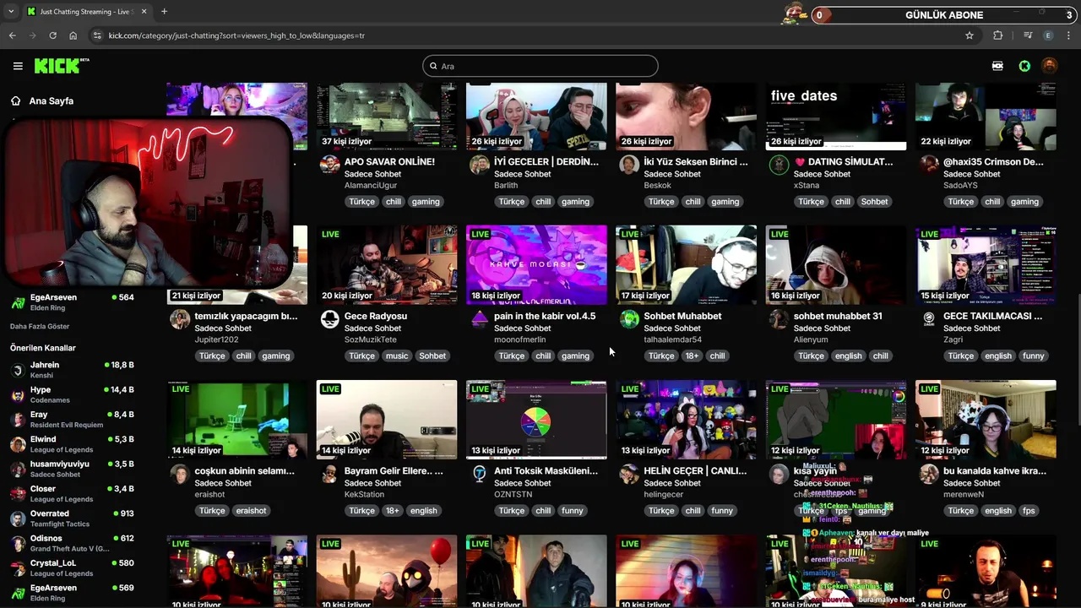
Task: Click Sadece Sohbet category under İYİ GECELER
Action: click(x=522, y=174)
